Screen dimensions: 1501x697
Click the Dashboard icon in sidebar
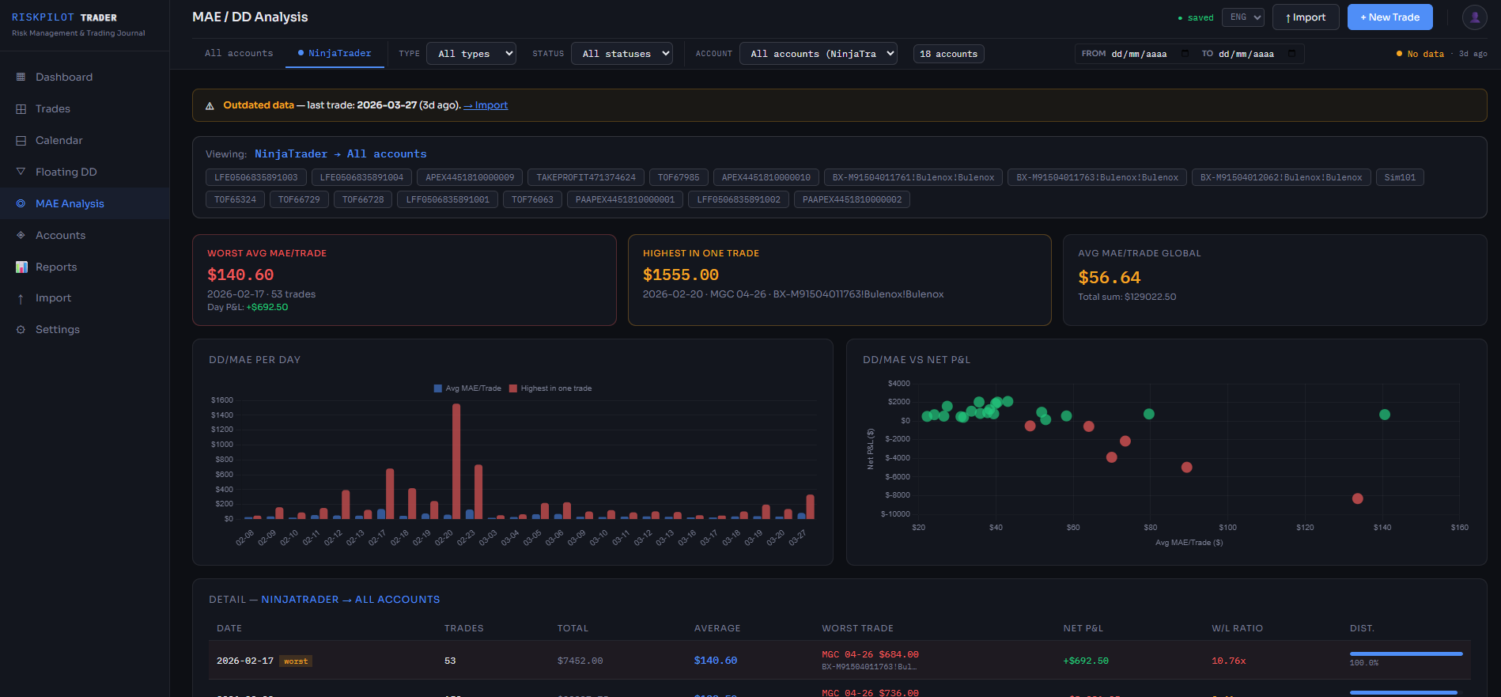[x=21, y=77]
